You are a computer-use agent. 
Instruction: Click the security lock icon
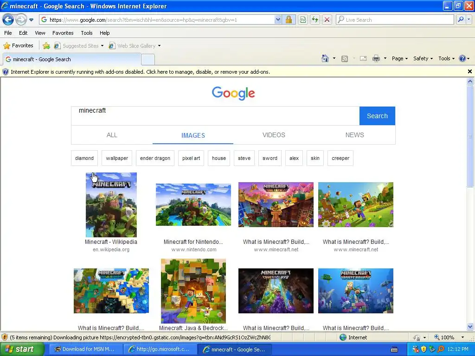pos(289,20)
